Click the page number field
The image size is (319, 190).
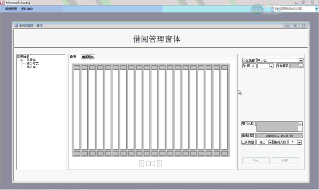[x=151, y=164]
